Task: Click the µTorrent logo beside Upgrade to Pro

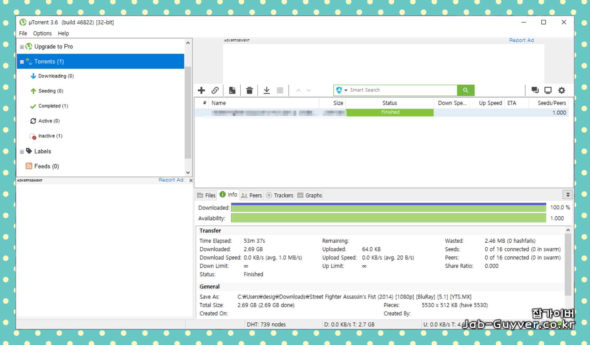Action: 29,46
